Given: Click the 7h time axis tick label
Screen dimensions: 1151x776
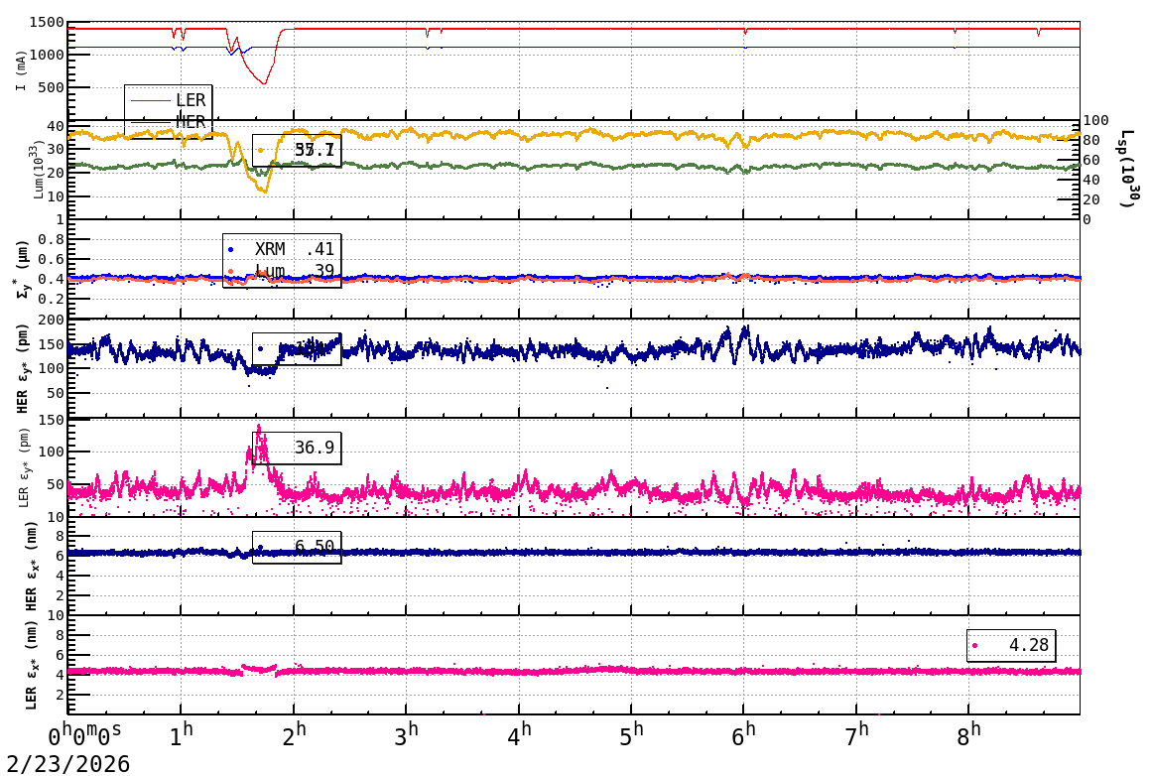Looking at the screenshot, I should click(x=856, y=734).
